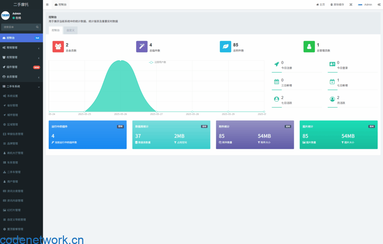Open 控制台 dashboard in sidebar
The width and height of the screenshot is (383, 244).
click(21, 38)
